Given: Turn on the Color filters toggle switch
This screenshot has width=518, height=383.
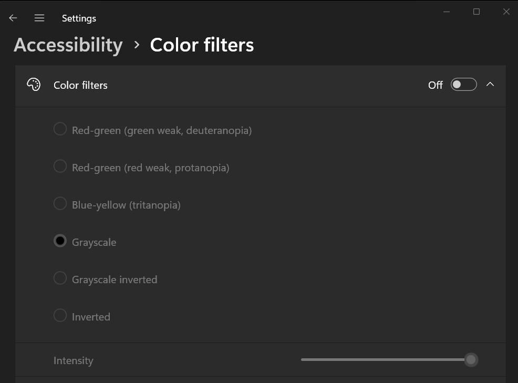Looking at the screenshot, I should click(x=463, y=84).
